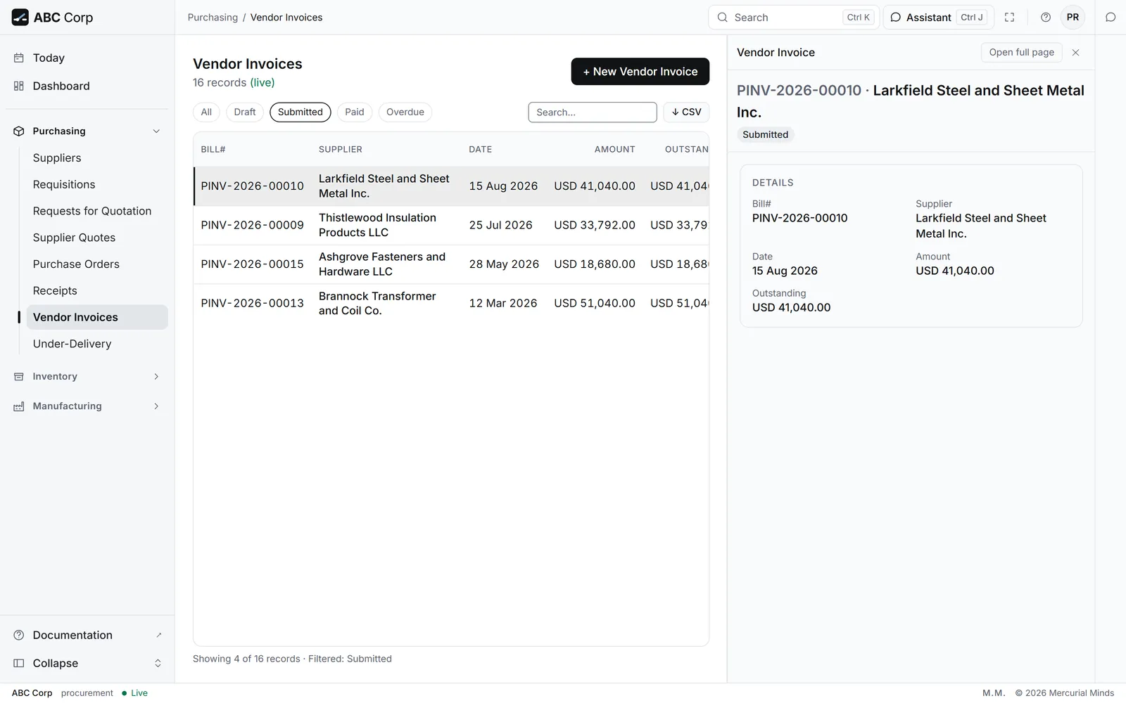This screenshot has width=1126, height=703.
Task: Click the ABC Corp logo icon
Action: coord(20,18)
